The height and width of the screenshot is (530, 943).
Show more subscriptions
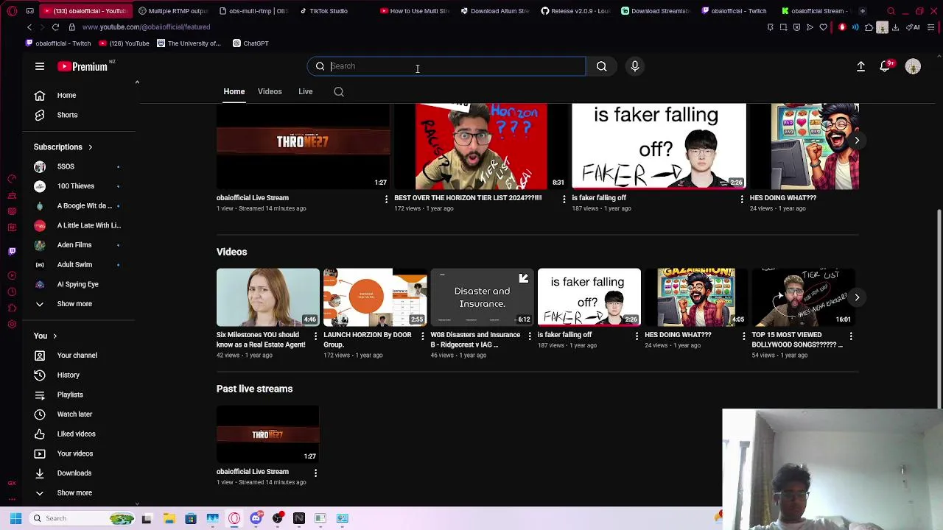(74, 303)
